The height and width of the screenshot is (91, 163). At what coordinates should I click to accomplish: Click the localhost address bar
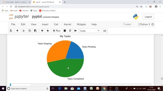(75, 7)
